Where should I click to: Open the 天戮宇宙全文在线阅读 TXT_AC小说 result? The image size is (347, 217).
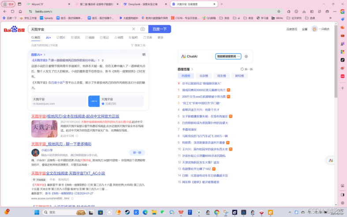pos(68,173)
